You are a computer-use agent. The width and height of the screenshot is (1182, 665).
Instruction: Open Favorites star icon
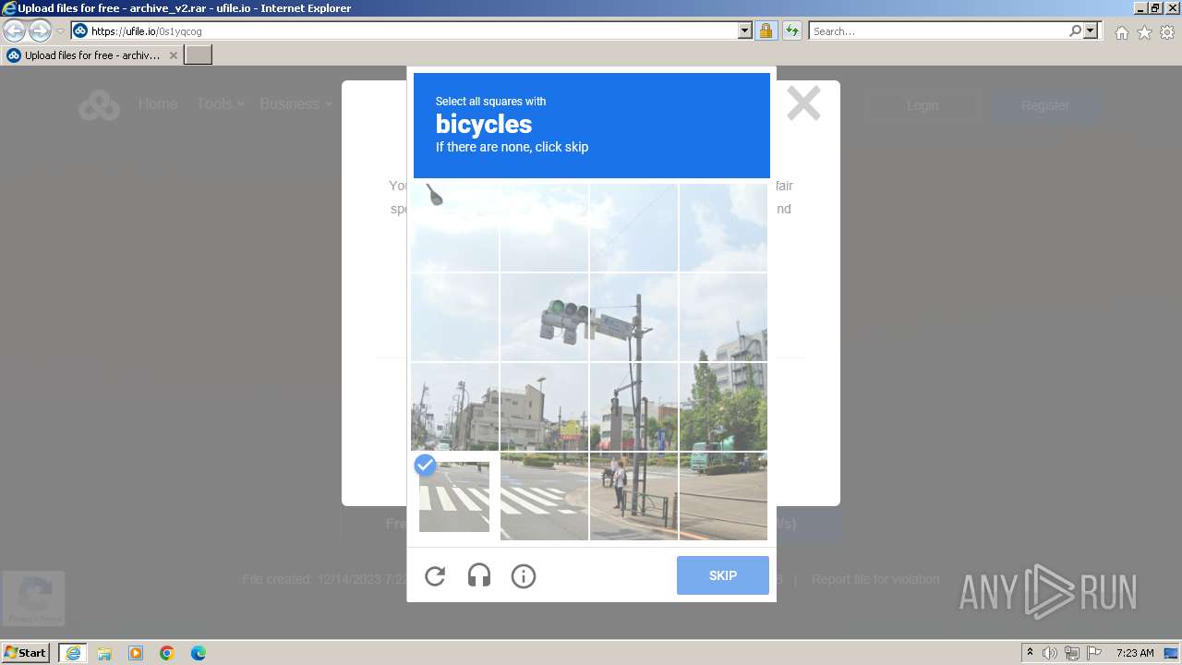click(1144, 32)
